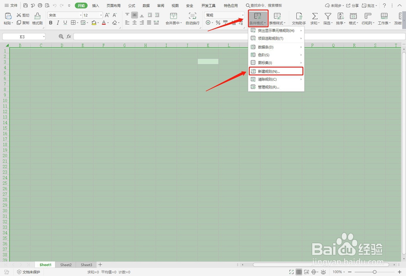The image size is (406, 276).
Task: Open the Help question mark icon
Action: click(x=384, y=5)
